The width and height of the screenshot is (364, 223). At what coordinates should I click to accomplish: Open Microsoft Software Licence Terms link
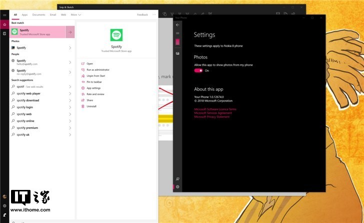click(215, 109)
